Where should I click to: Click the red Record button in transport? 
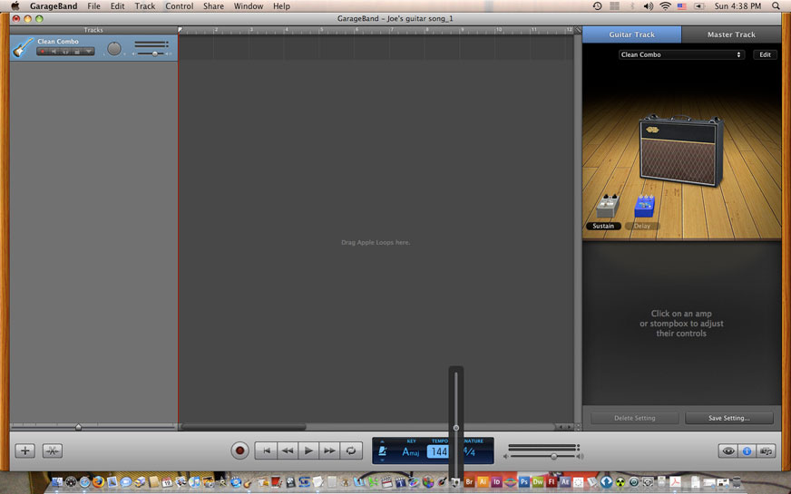(x=239, y=450)
